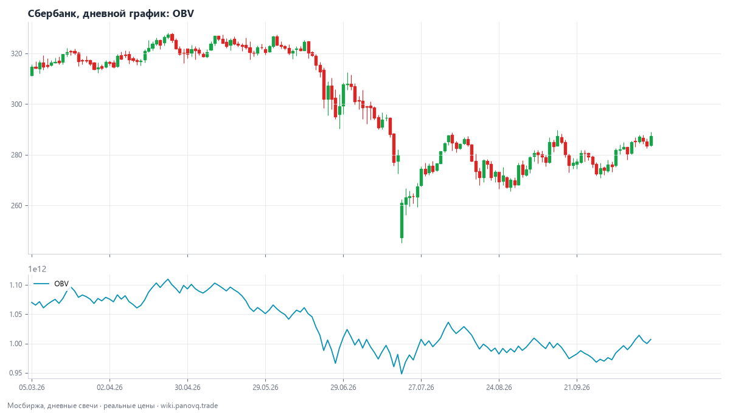Select the 02.04.26 date axis label
730x413 pixels.
[x=109, y=387]
